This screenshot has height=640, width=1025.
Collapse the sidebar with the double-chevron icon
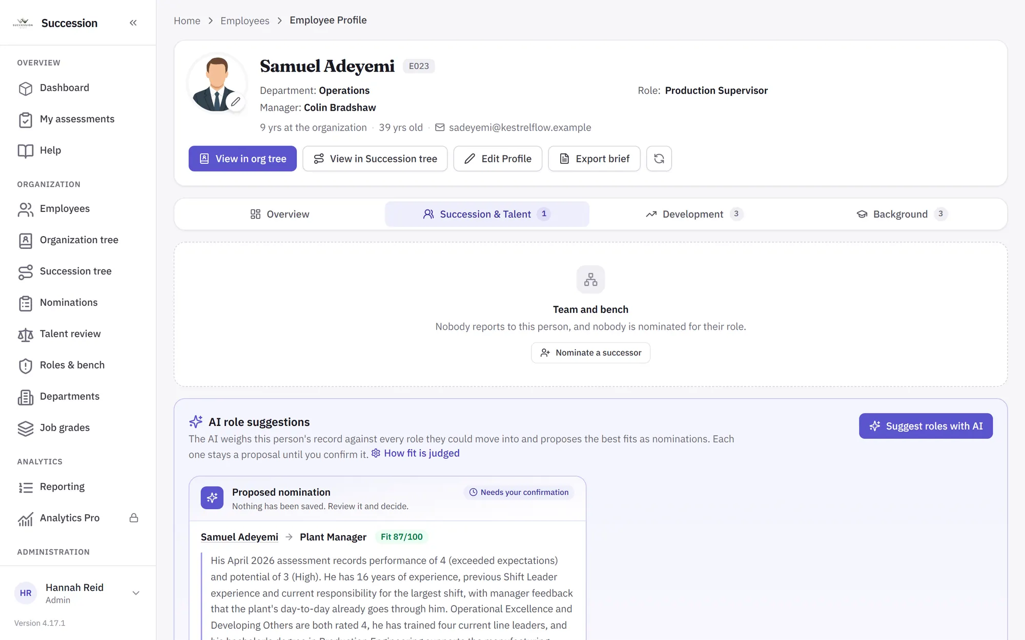point(133,23)
